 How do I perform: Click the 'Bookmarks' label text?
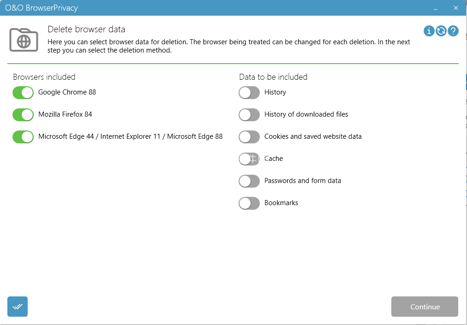point(281,203)
